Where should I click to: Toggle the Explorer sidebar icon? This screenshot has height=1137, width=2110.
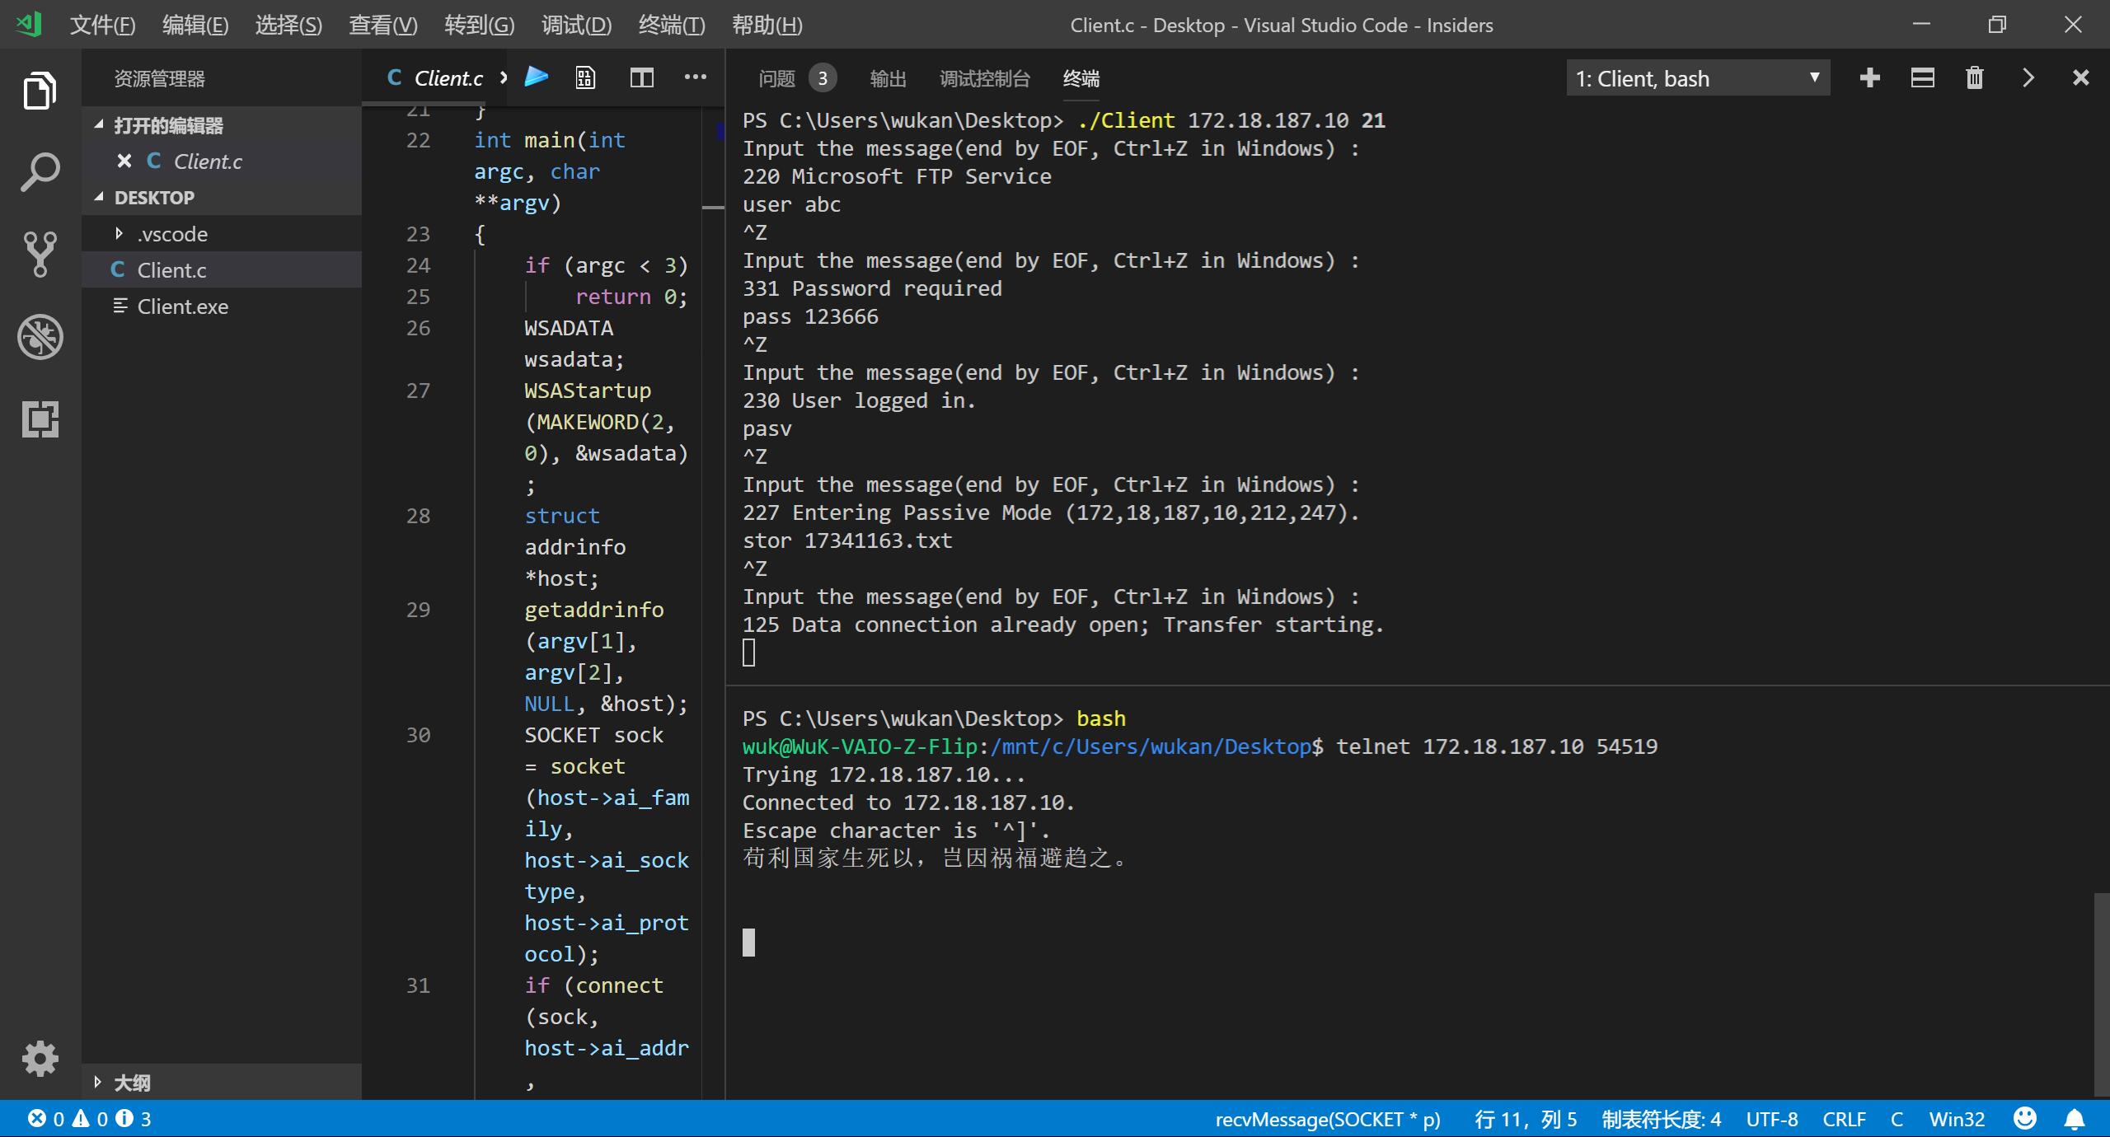click(x=40, y=90)
